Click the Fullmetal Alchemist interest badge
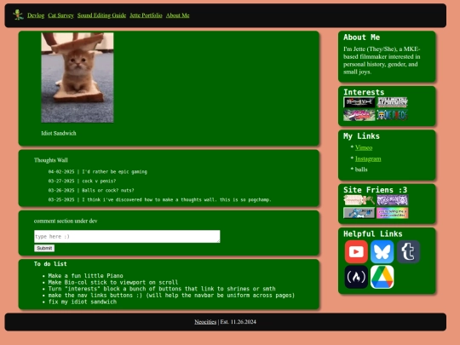Viewport: 460px width, 345px height. coord(392,102)
